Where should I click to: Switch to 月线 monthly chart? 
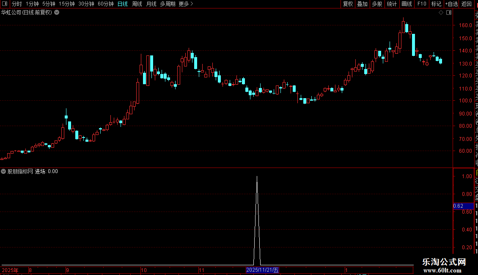tap(151, 4)
